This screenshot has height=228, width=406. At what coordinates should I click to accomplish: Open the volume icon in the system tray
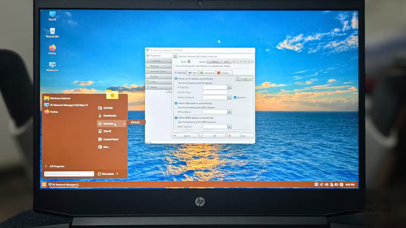(326, 184)
